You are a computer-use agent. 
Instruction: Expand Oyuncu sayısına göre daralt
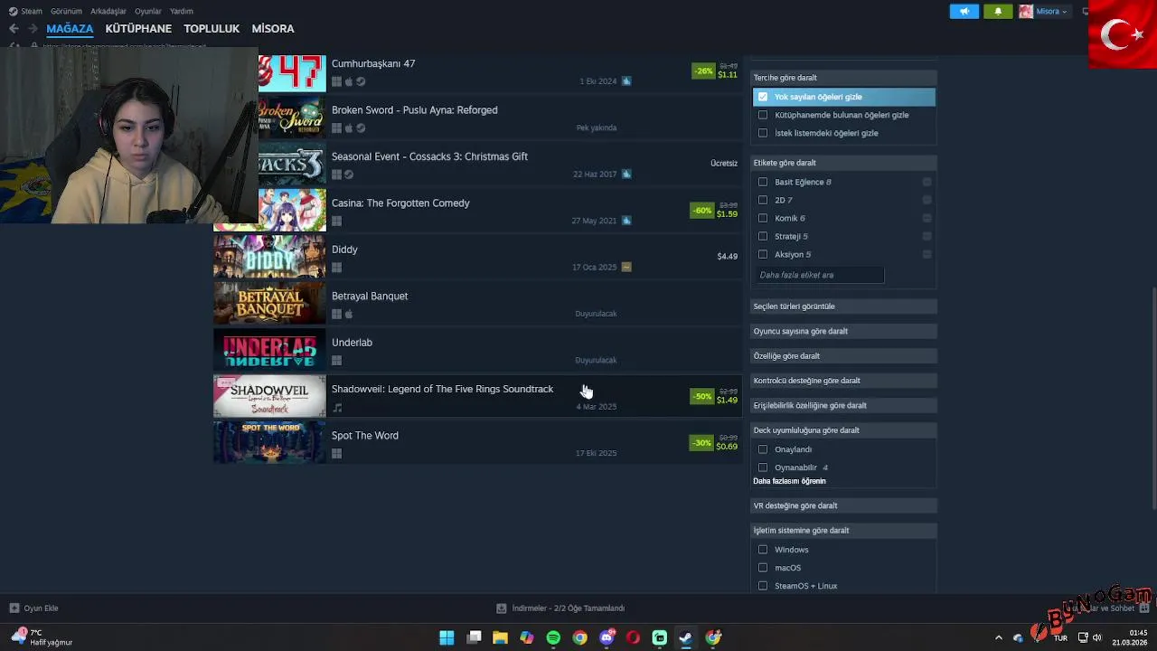843,331
